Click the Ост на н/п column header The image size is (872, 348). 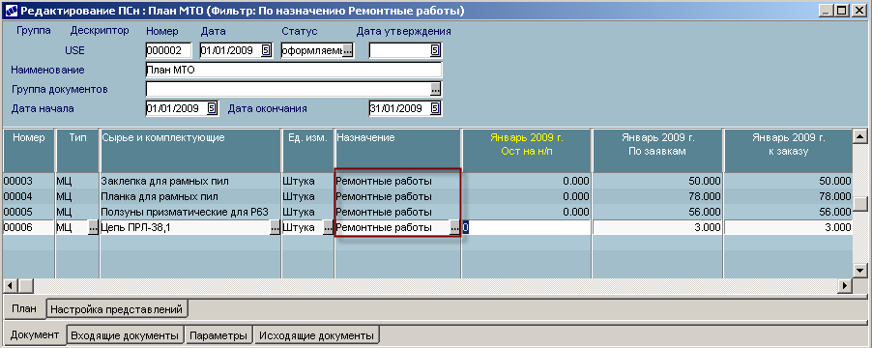click(526, 151)
